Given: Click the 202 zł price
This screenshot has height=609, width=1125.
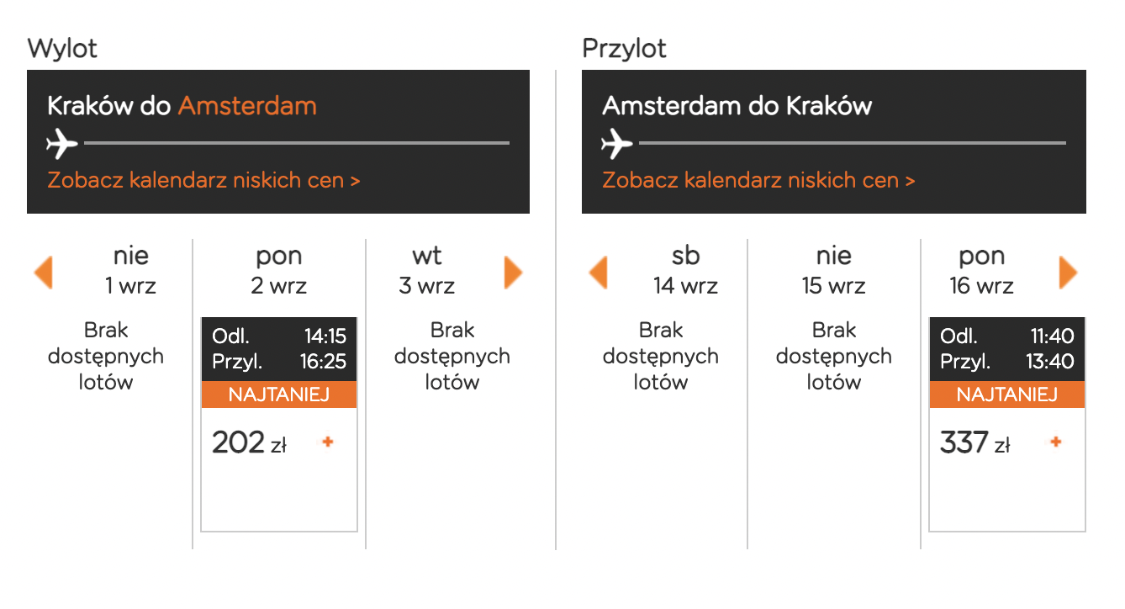Looking at the screenshot, I should 249,442.
